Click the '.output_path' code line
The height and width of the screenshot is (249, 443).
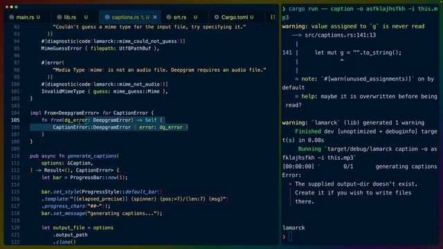70,235
